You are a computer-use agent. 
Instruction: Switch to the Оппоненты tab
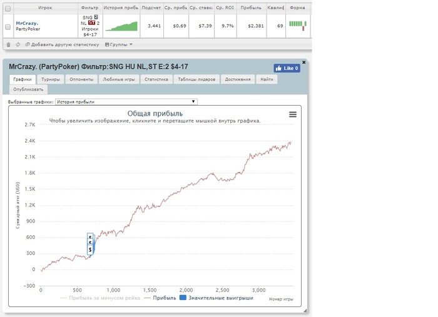coord(81,79)
